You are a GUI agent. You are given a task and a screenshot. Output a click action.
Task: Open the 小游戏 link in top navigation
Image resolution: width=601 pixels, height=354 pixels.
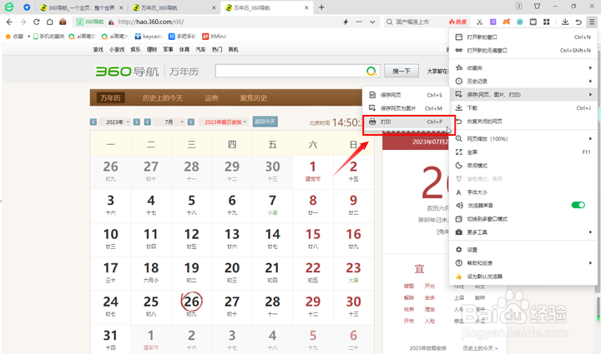(x=117, y=49)
